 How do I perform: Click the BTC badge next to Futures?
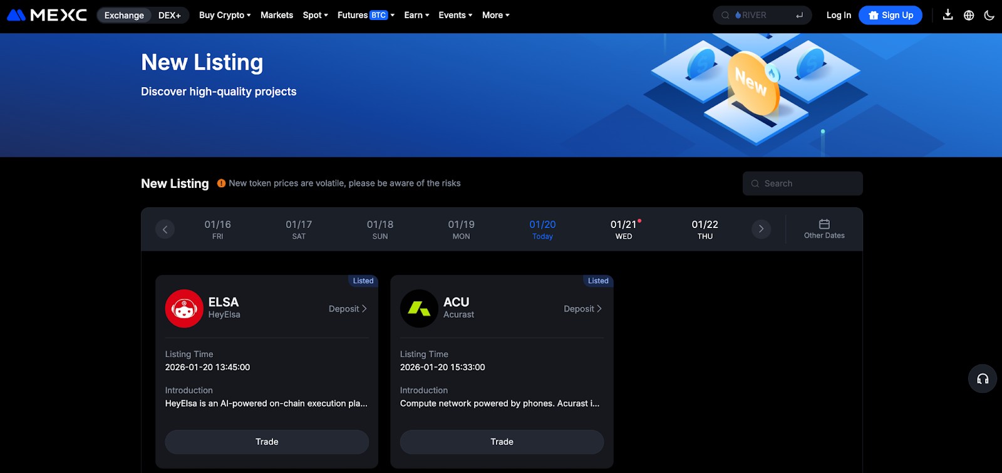tap(379, 15)
